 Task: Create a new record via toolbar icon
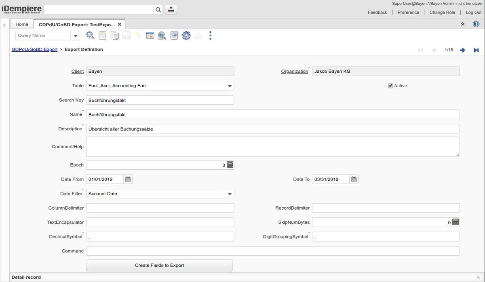pyautogui.click(x=103, y=36)
